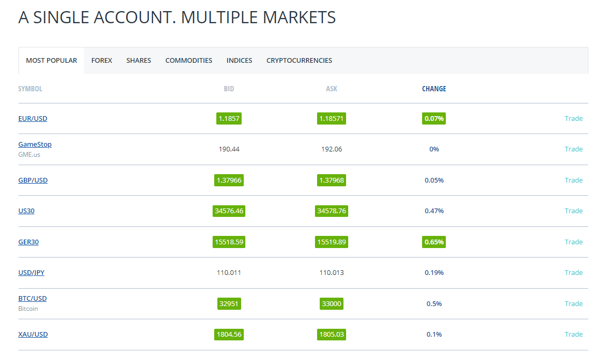Open the GBP/USD symbol link
Image resolution: width=612 pixels, height=352 pixels.
coord(33,180)
